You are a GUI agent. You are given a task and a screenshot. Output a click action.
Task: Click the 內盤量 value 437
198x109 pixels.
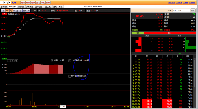point(161,30)
